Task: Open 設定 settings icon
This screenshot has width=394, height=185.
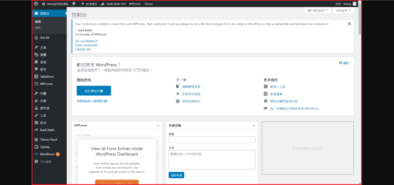Action: 36,123
